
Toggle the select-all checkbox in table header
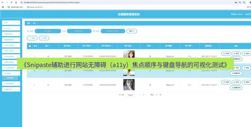pyautogui.click(x=30, y=46)
